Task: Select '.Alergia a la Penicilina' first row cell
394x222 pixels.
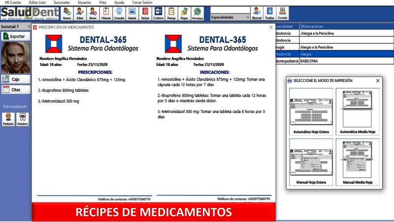Action: [x=347, y=33]
